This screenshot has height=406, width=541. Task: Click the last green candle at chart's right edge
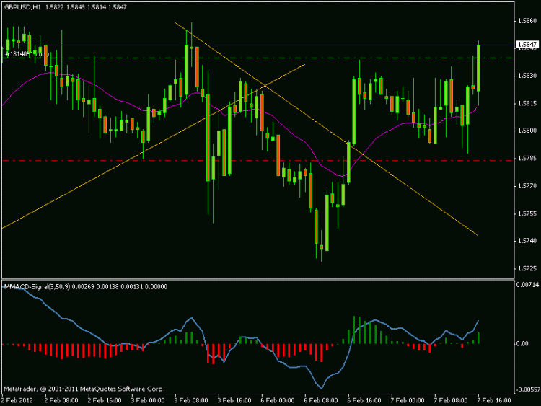tap(478, 68)
